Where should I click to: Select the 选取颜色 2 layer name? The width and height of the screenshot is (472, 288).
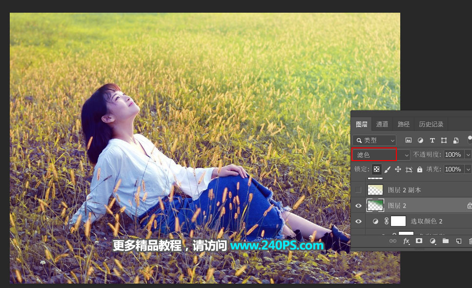[427, 222]
